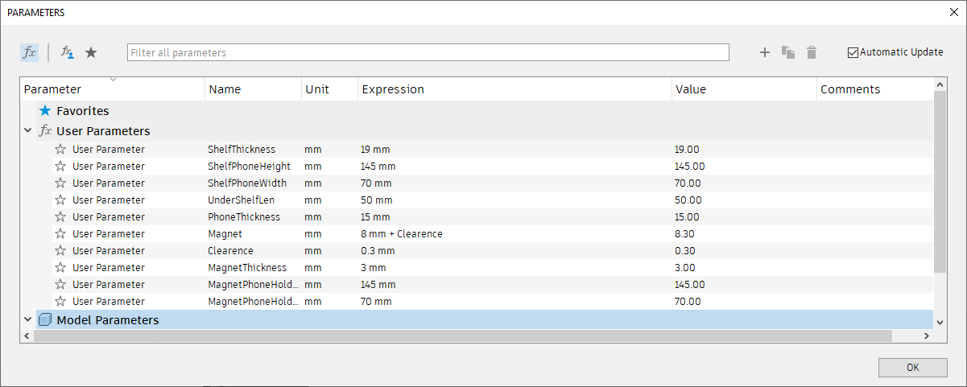Image resolution: width=967 pixels, height=387 pixels.
Task: Click the blue Favorites star icon
Action: tap(45, 111)
